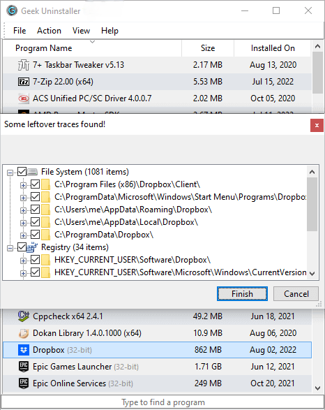Screen dimensions: 325x410
Task: Click folder icon for Start Menu\Programs\Dropbox path
Action: 46,197
